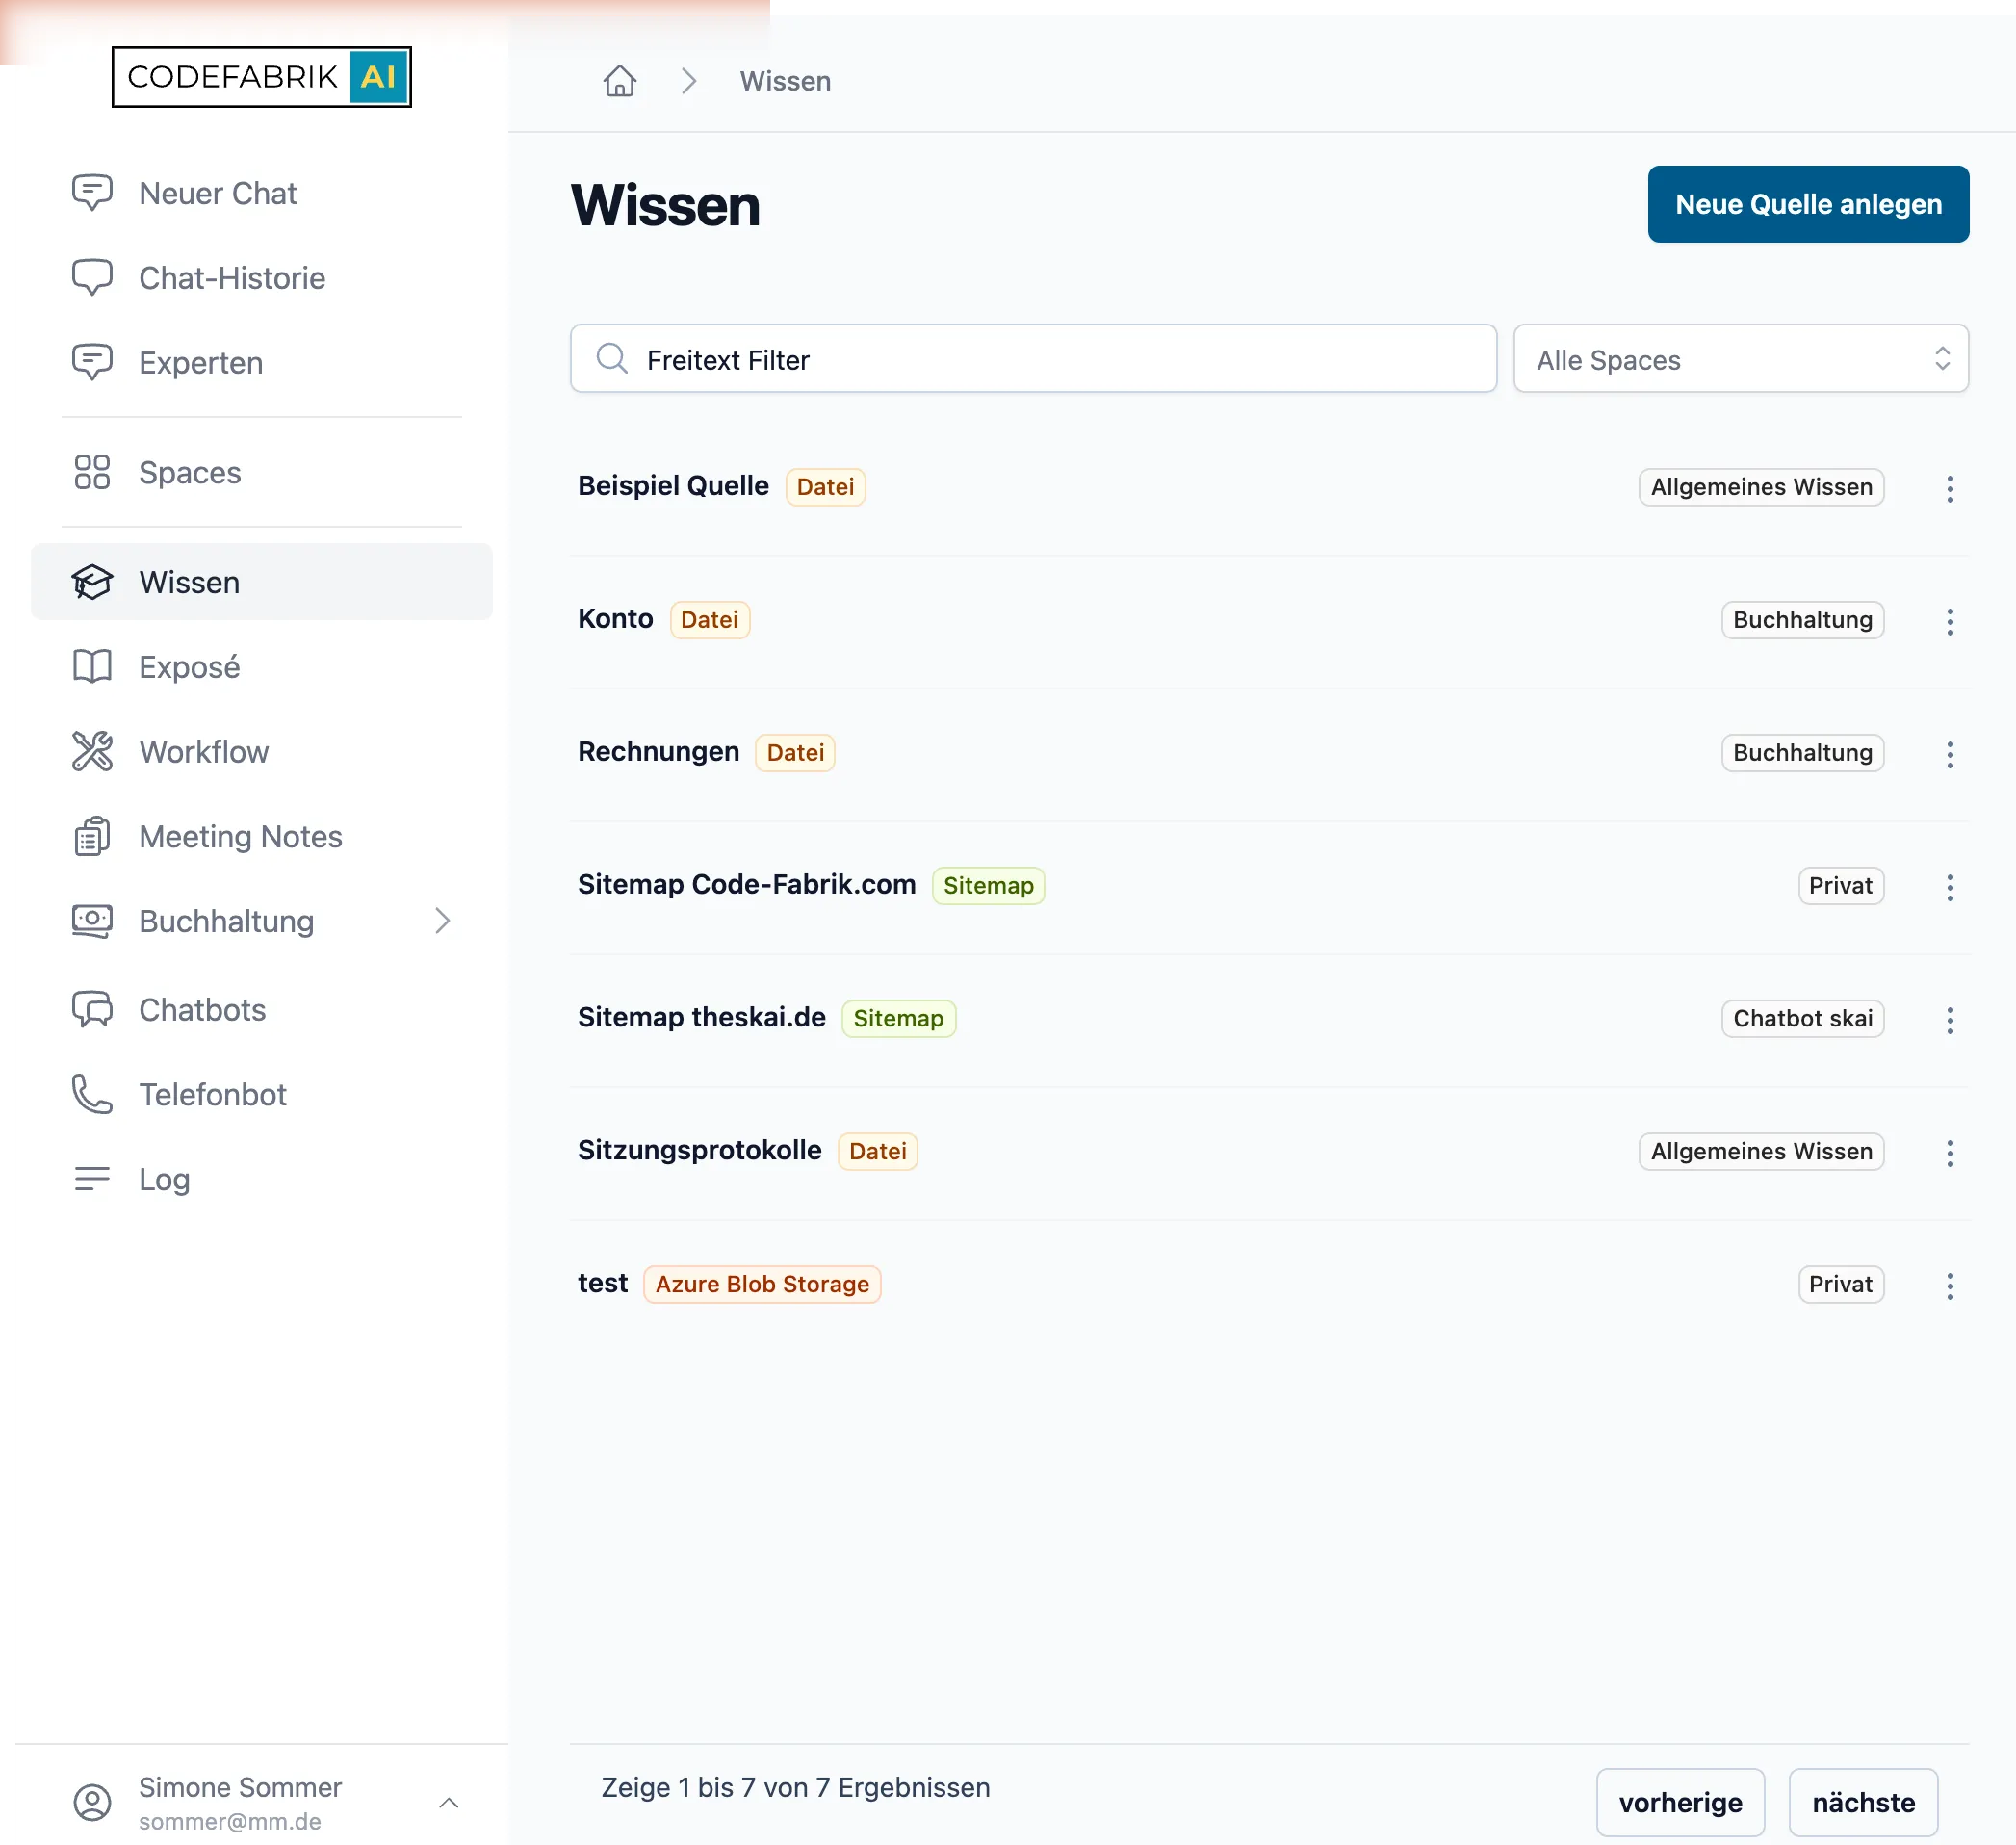Viewport: 2016px width, 1845px height.
Task: Open Neuer Chat in sidebar
Action: tap(262, 193)
